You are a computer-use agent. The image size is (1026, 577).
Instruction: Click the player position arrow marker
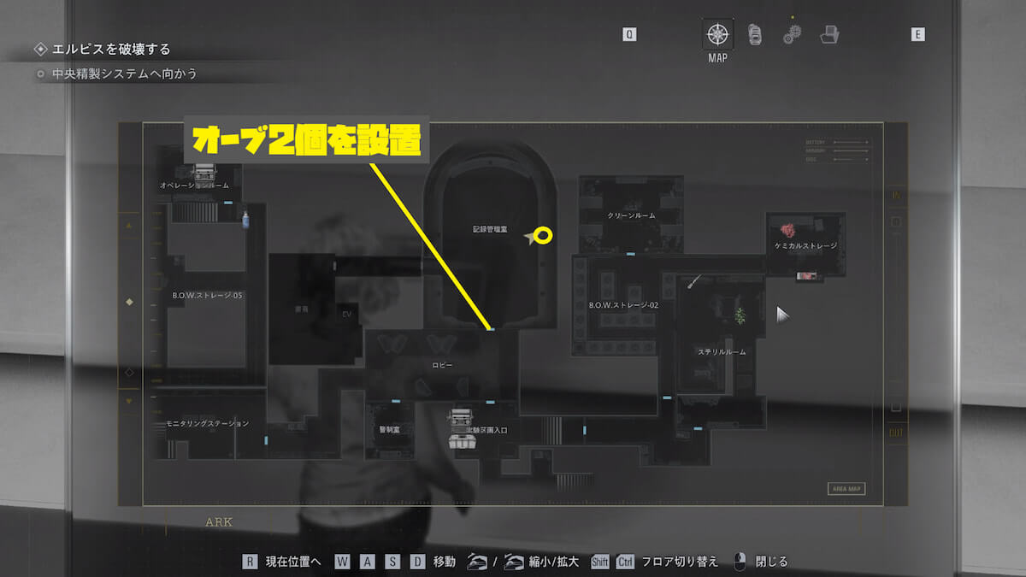coord(535,239)
